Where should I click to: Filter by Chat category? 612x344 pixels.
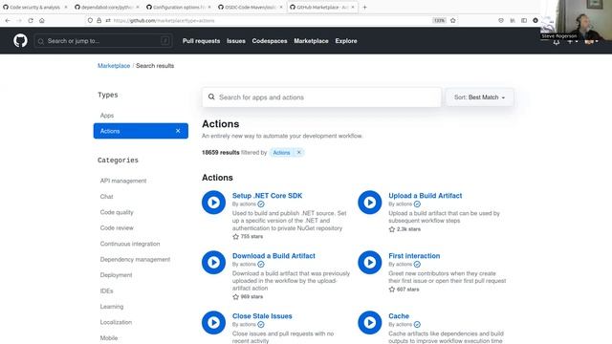click(106, 197)
